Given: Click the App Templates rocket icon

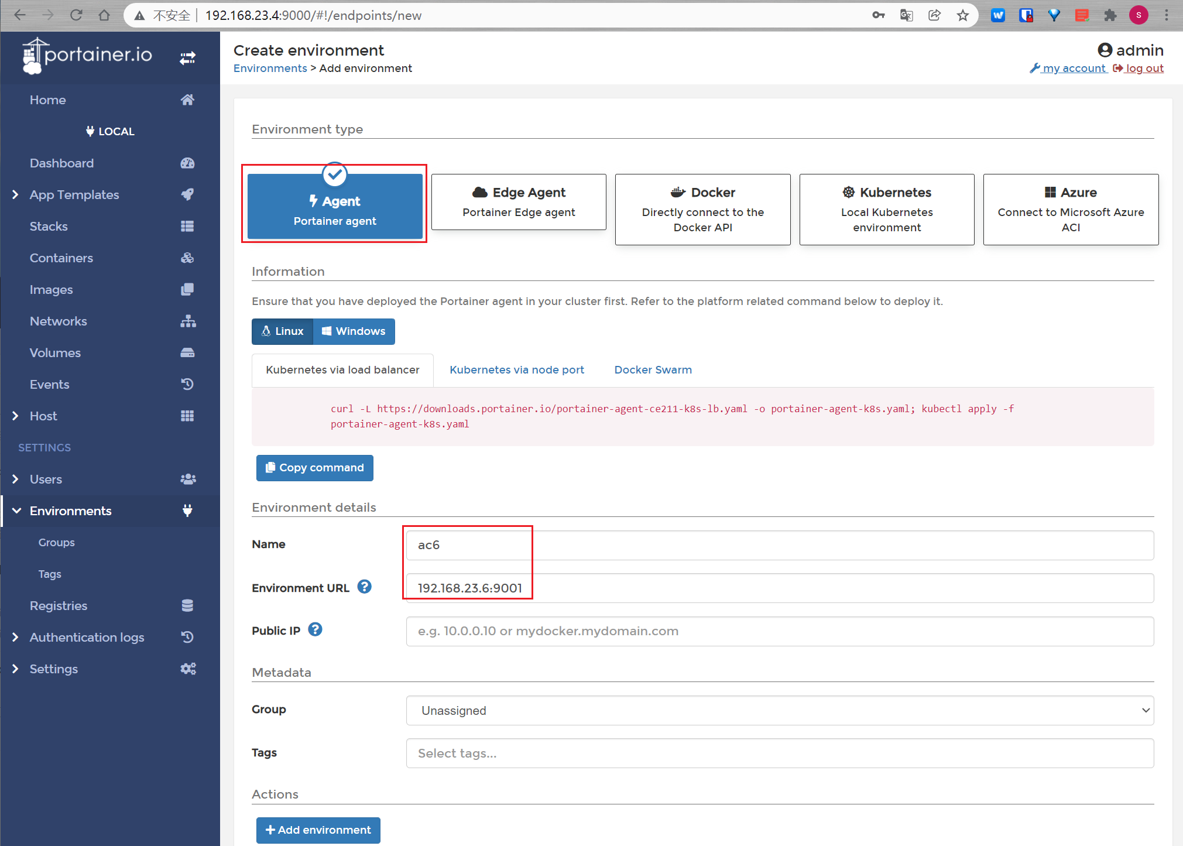Looking at the screenshot, I should point(187,195).
